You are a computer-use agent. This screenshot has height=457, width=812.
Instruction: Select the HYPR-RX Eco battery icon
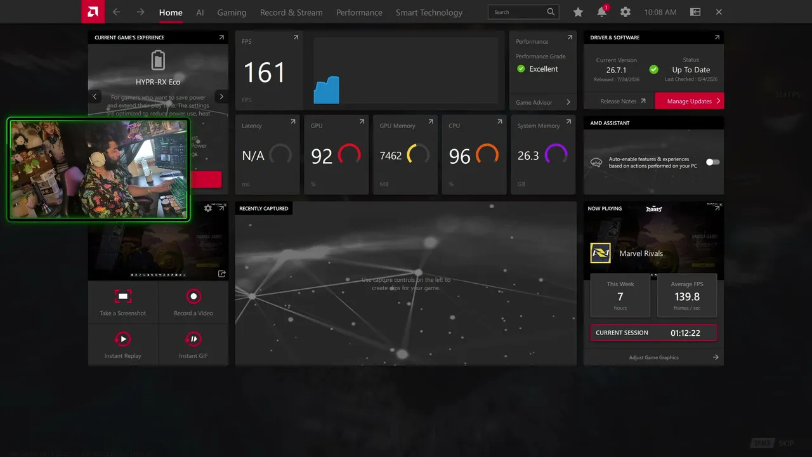tap(158, 61)
